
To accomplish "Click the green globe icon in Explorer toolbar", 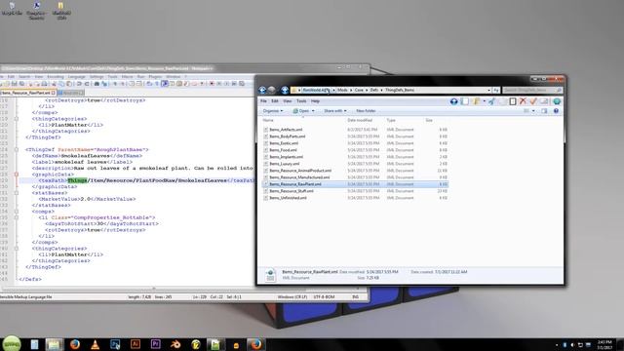I will 557,101.
